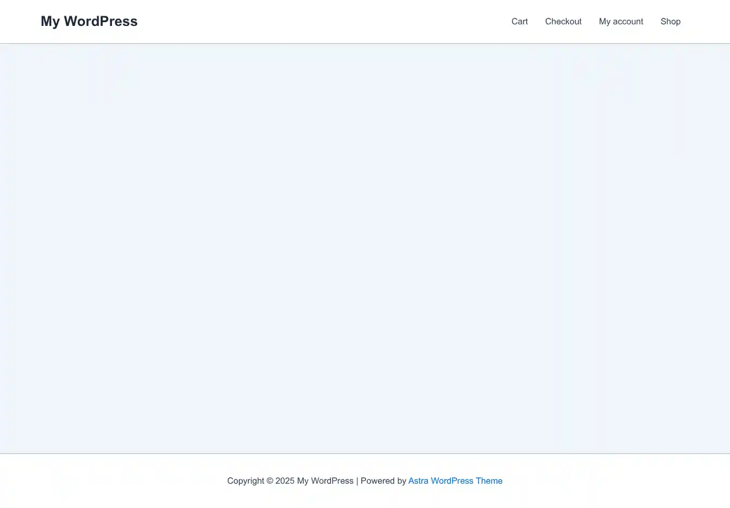Click the 2025 year in footer text
730x508 pixels.
coord(285,481)
